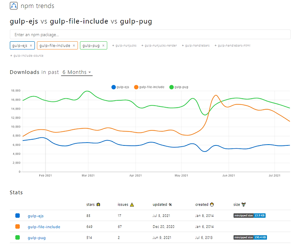
Task: Click the gulp-ejs stars value 85
Action: [x=88, y=216]
